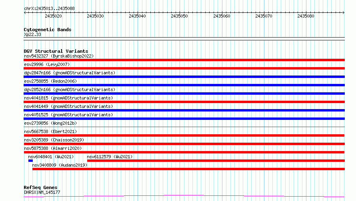Click the chrX:2435013..2435088 region label
This screenshot has width=356, height=201.
click(49, 8)
